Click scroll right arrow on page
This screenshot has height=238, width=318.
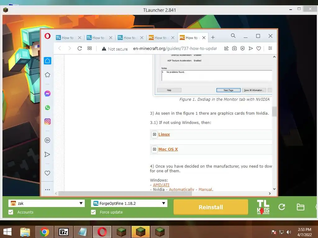click(270, 193)
